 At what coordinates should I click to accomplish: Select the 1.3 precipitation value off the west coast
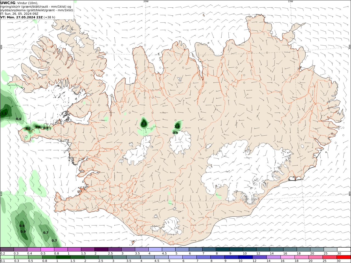pos(4,113)
